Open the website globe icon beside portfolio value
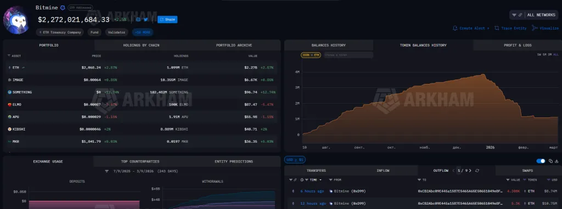Viewport: 562px width, 209px height. 138,19
